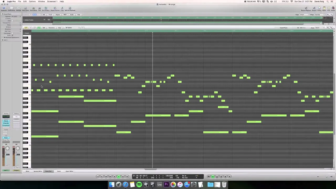Open the piano roll Functions menu

point(52,28)
